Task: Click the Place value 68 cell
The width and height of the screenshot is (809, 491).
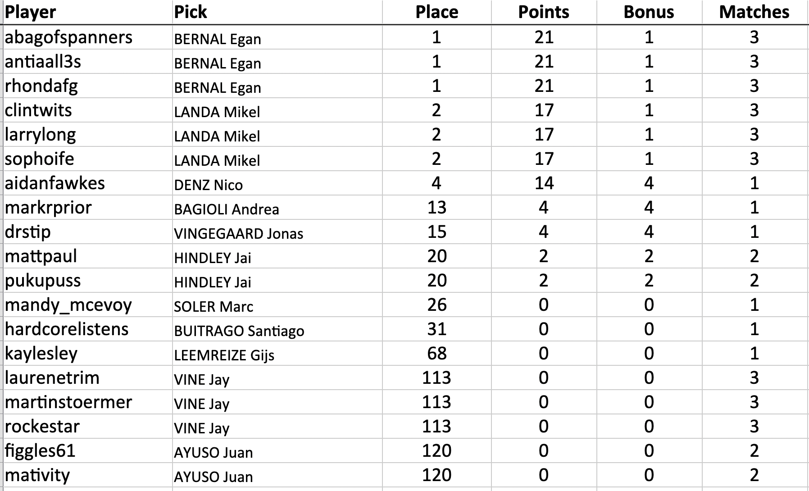Action: 436,354
